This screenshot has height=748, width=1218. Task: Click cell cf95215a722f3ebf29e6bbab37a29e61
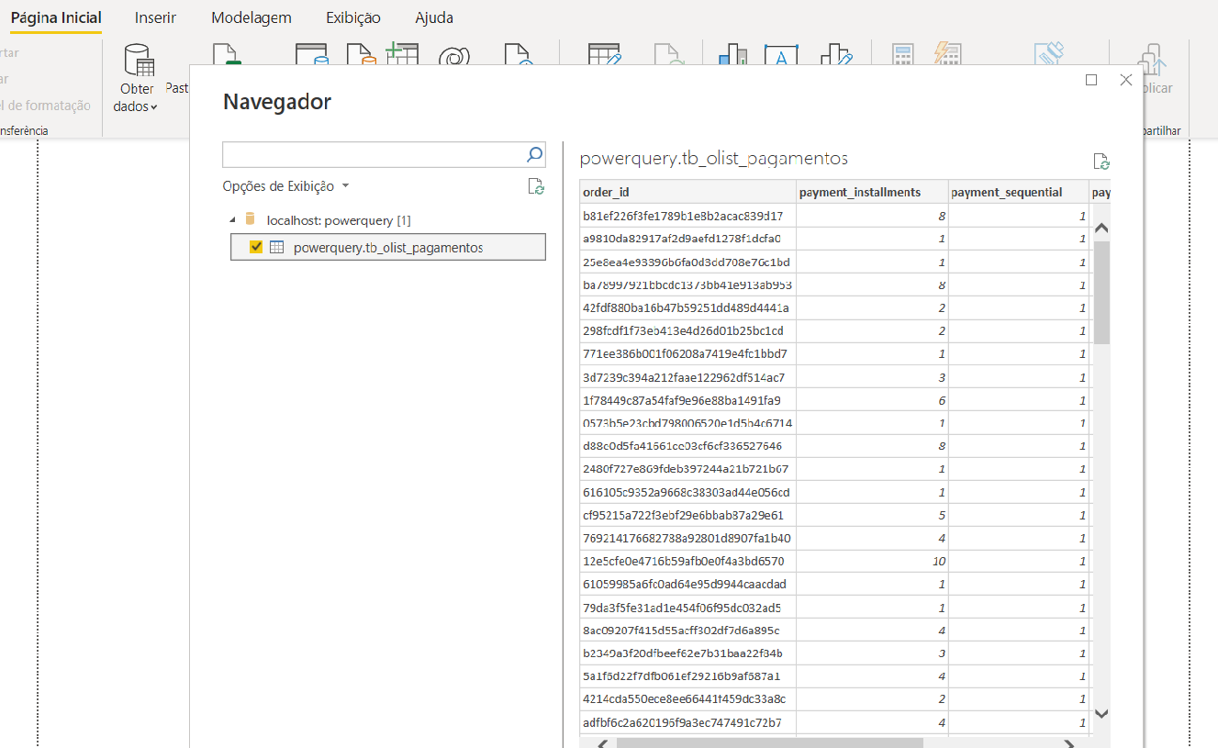[x=687, y=515]
